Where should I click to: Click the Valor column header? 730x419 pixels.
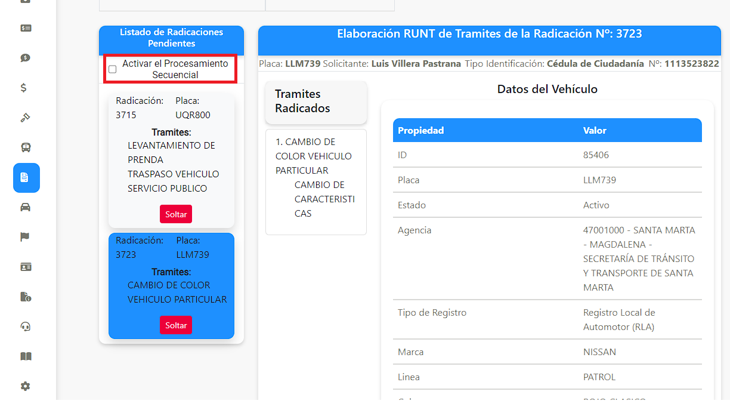coord(595,130)
